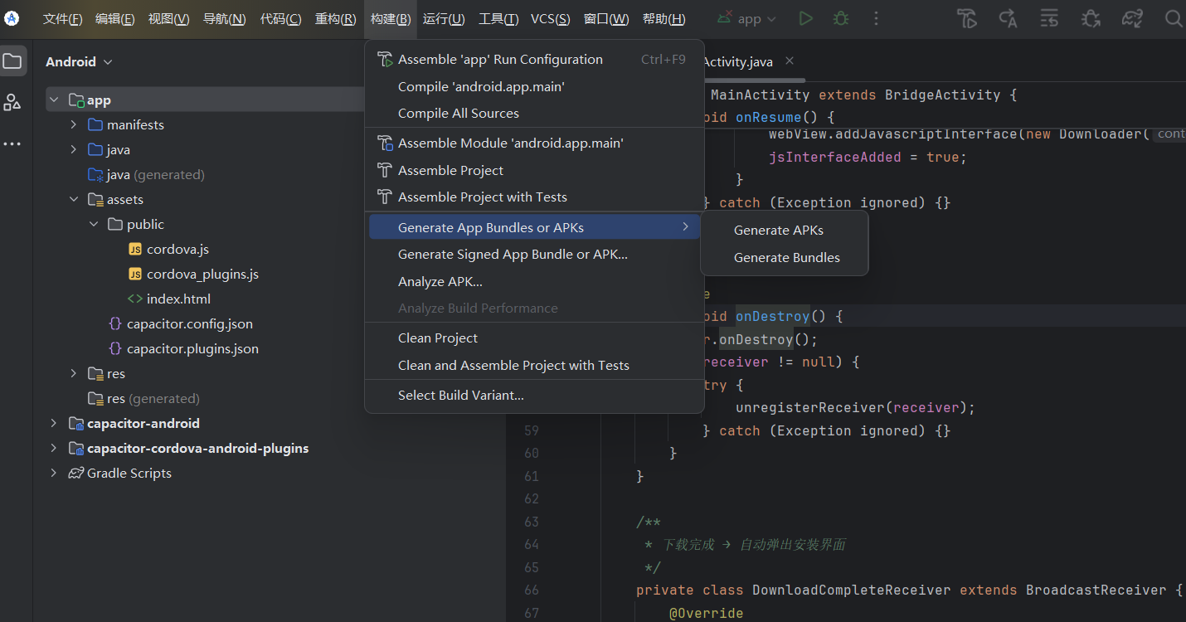This screenshot has width=1186, height=622.
Task: Open the 帮助(H) menu
Action: [663, 19]
